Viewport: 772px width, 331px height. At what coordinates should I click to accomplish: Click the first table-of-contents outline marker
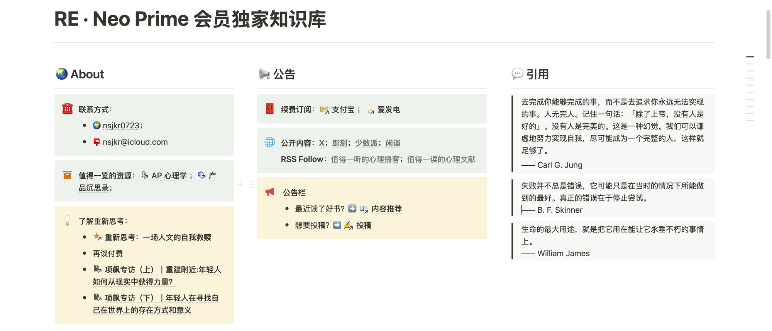pos(750,57)
